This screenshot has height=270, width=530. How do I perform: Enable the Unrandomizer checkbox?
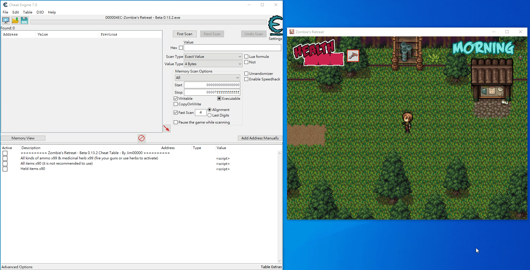(246, 74)
